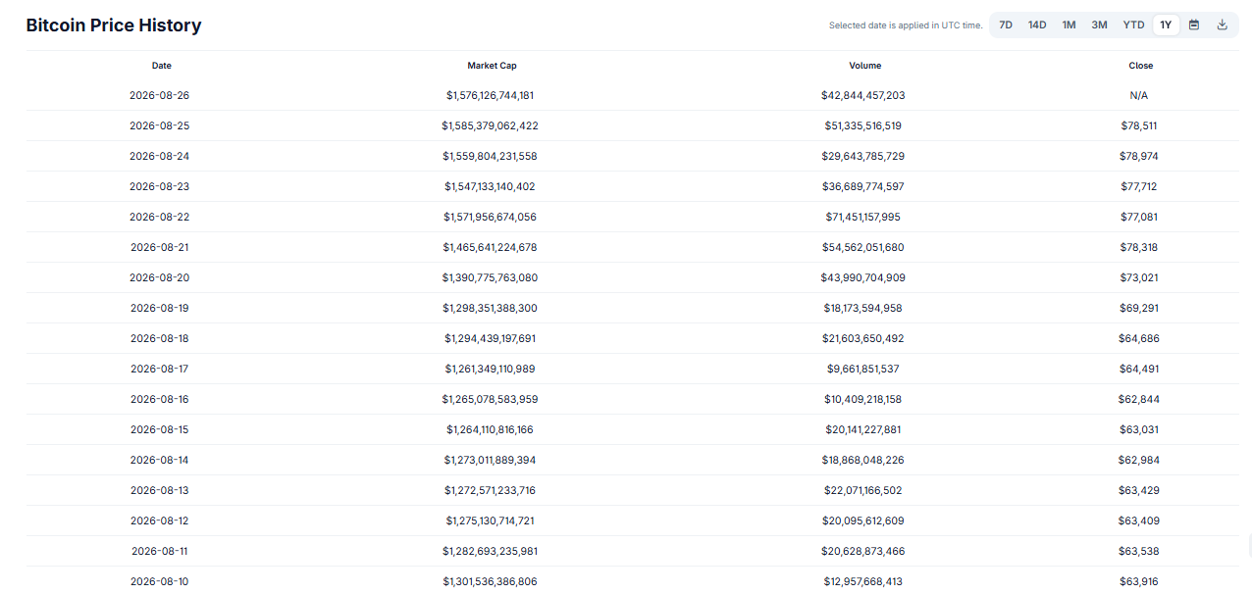1252x594 pixels.
Task: Switch to the 14D range
Action: [x=1037, y=25]
